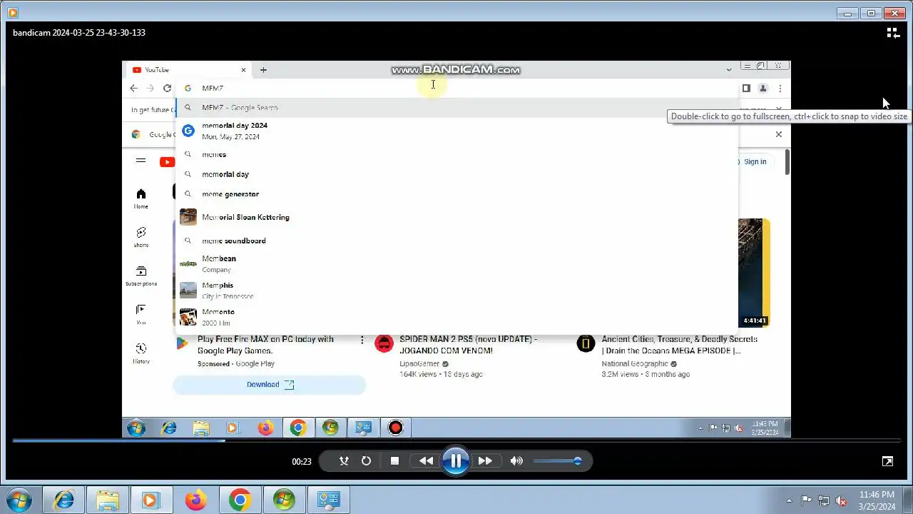
Task: Open the YouTube hamburger guide menu
Action: tap(141, 161)
